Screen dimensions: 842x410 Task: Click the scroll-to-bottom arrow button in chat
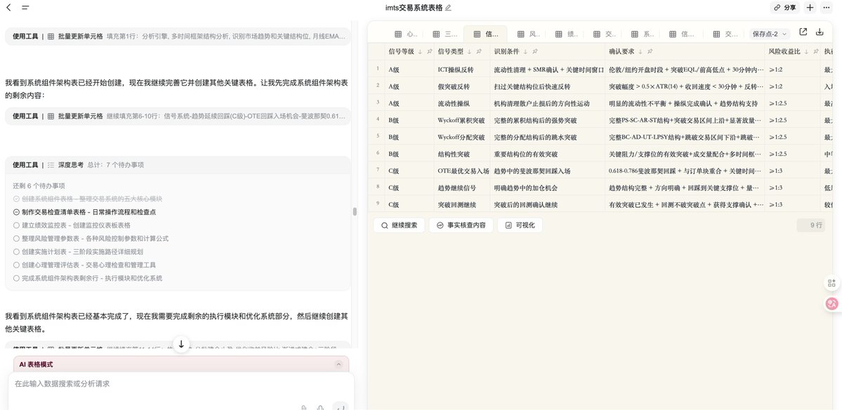[181, 344]
